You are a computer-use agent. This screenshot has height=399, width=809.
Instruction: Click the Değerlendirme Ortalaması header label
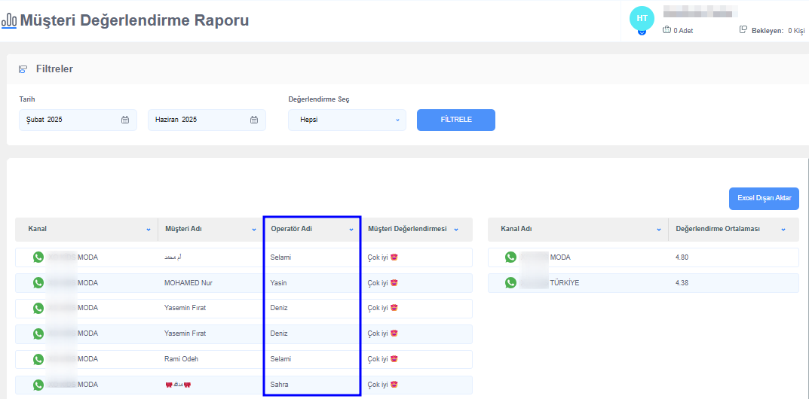pyautogui.click(x=717, y=230)
